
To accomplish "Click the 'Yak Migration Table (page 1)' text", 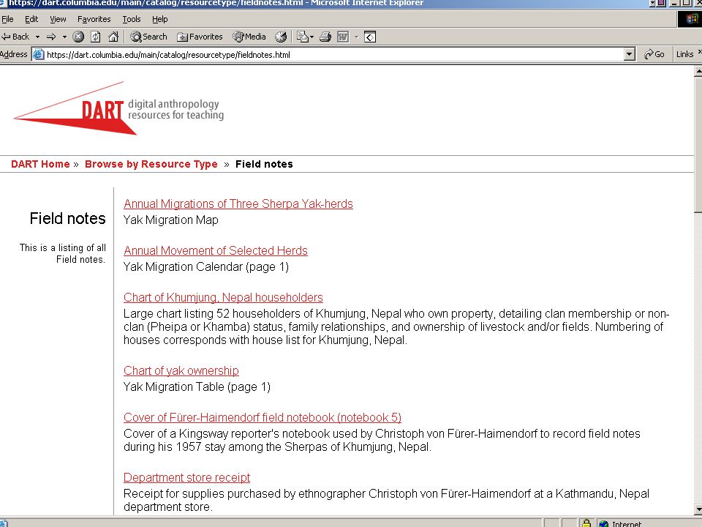I will click(197, 386).
